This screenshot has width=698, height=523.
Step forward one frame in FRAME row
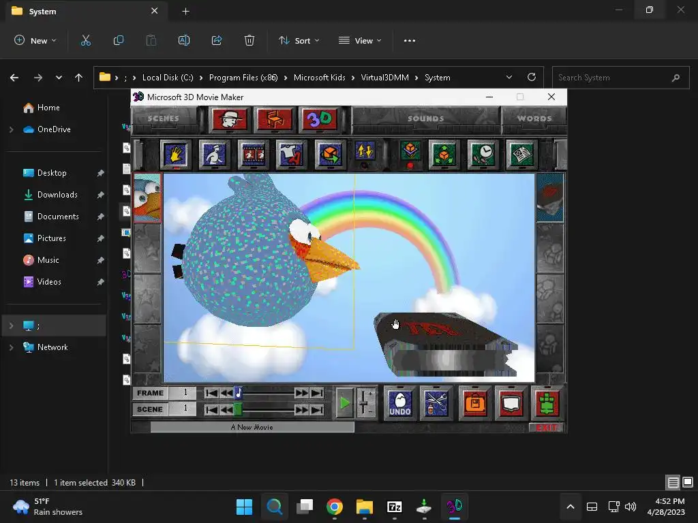[302, 393]
